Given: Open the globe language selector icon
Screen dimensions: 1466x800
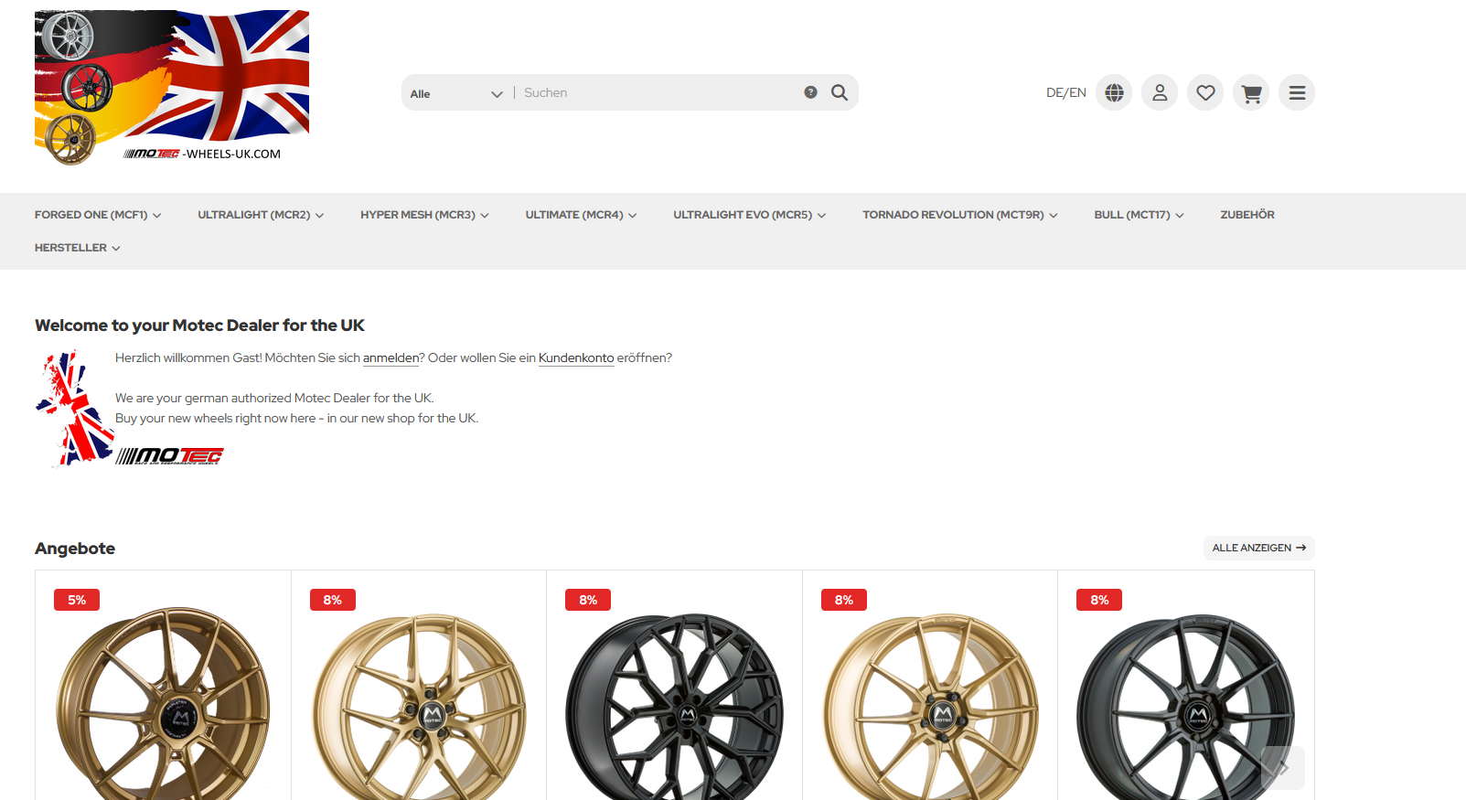Looking at the screenshot, I should [1114, 92].
